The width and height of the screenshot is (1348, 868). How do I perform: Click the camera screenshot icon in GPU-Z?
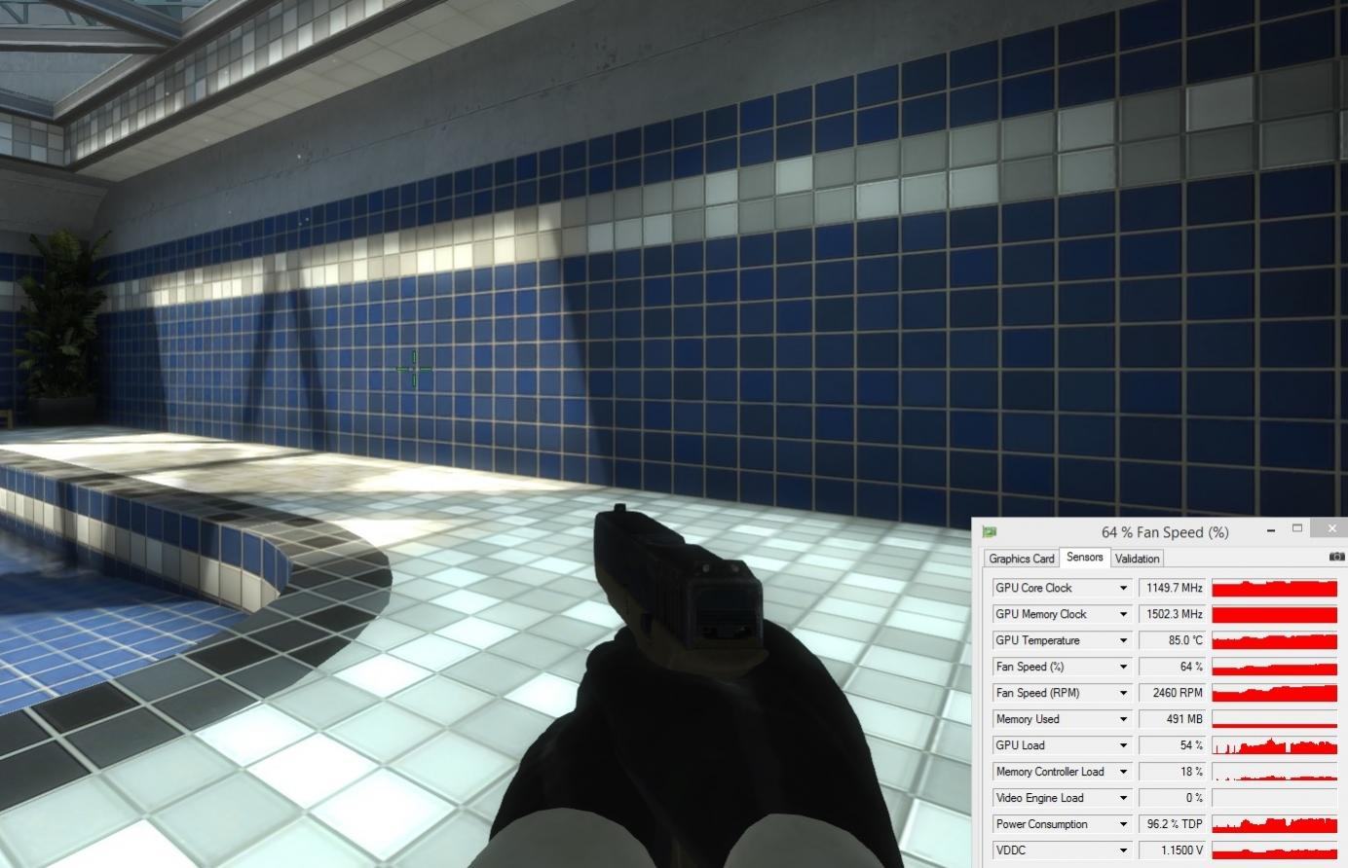click(x=1336, y=557)
